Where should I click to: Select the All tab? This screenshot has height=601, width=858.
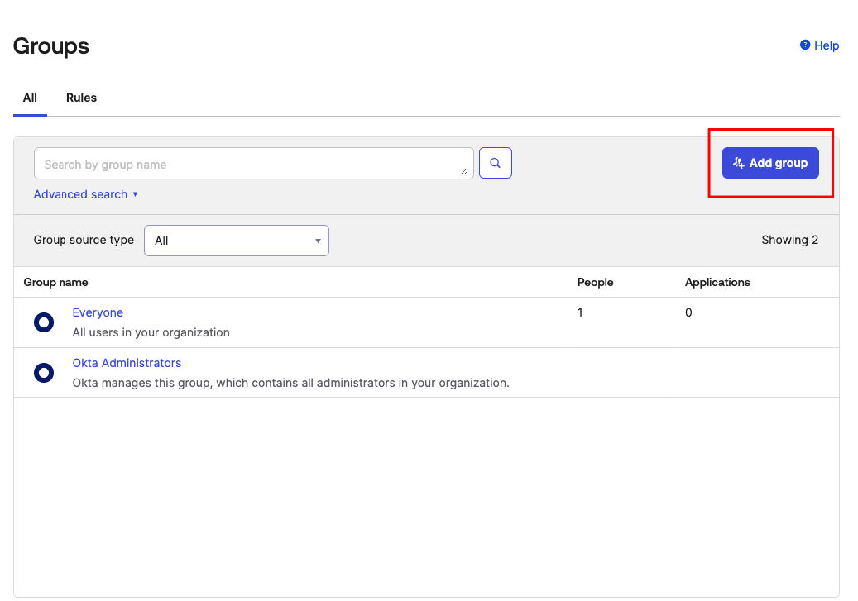30,98
